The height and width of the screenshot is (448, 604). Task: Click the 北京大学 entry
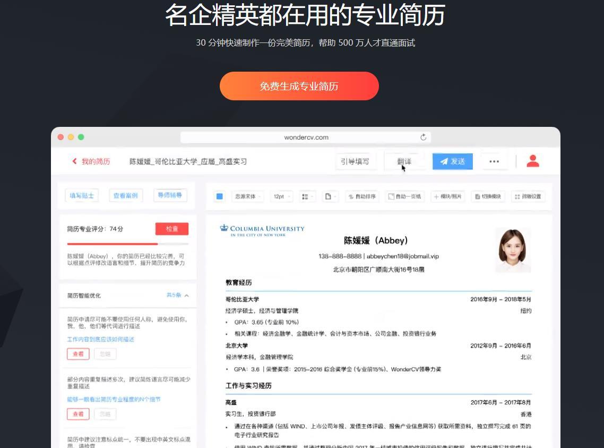click(237, 346)
